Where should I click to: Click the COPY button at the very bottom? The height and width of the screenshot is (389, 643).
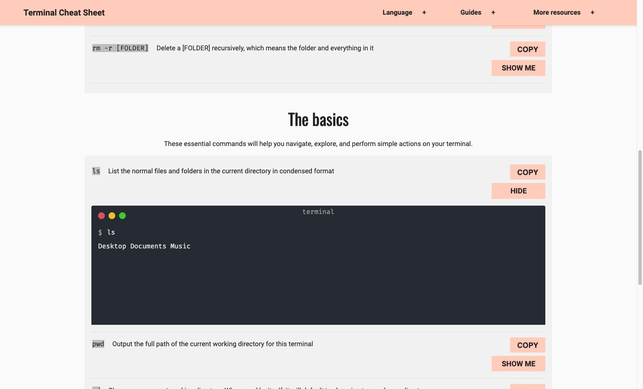click(x=527, y=386)
